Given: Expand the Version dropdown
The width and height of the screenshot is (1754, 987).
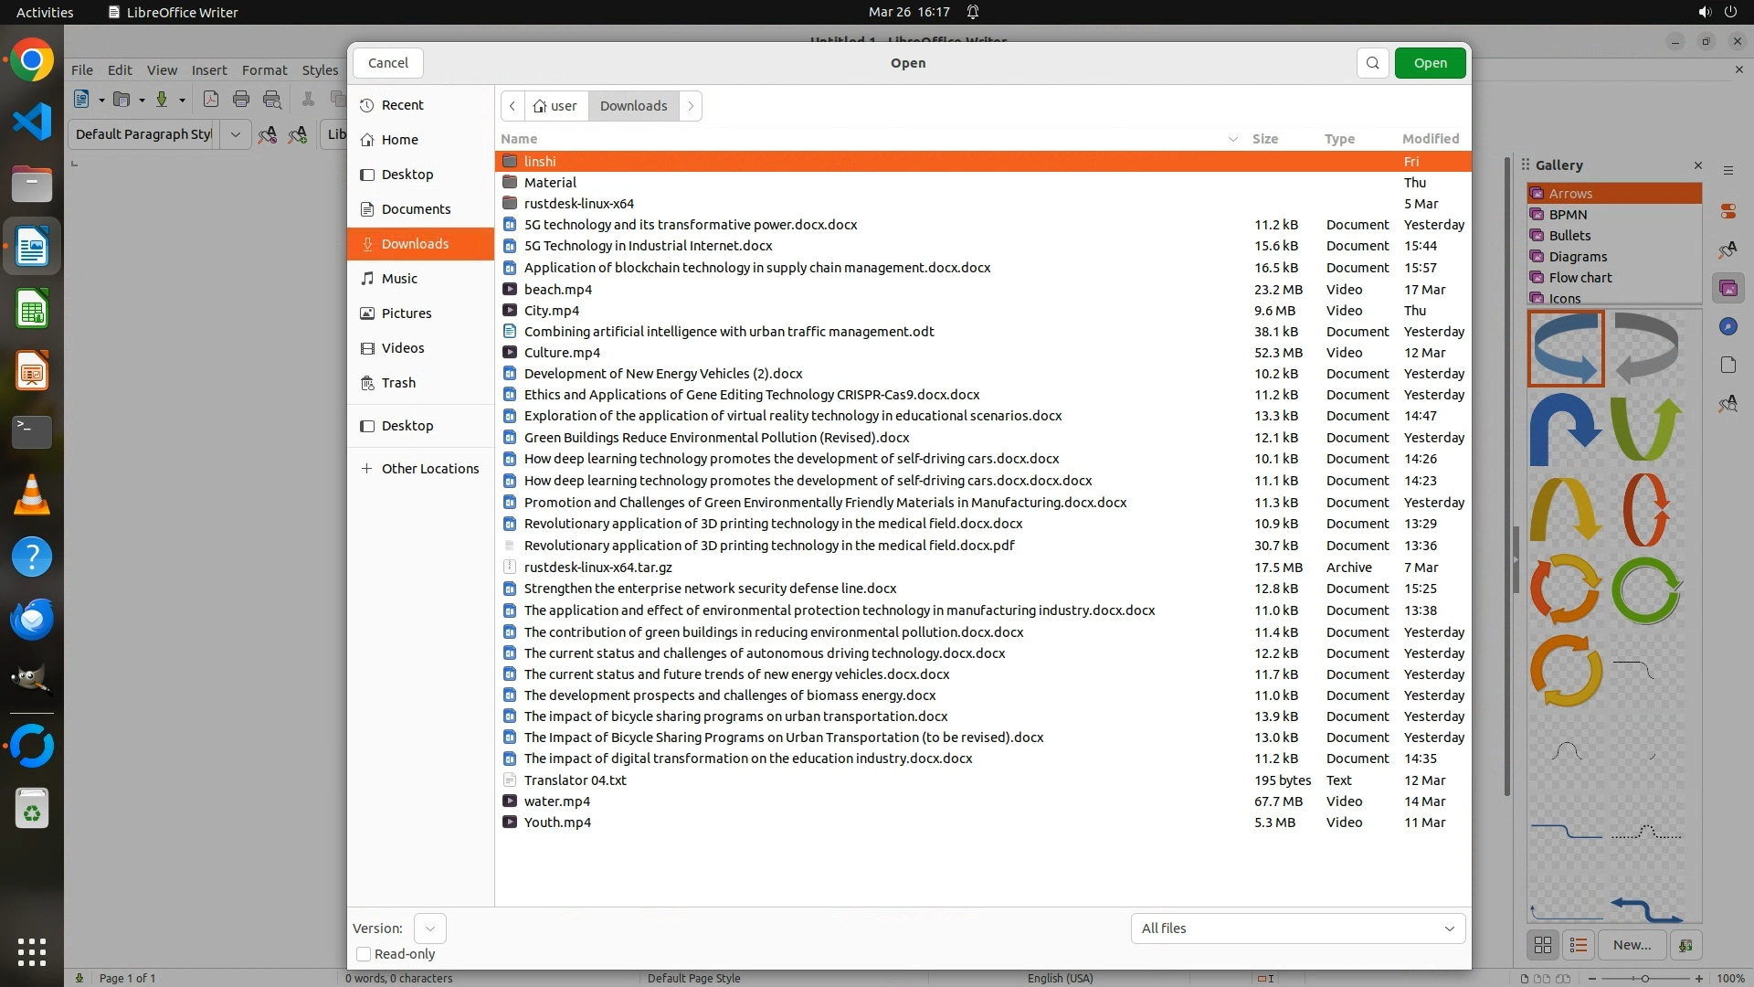Looking at the screenshot, I should [x=429, y=929].
